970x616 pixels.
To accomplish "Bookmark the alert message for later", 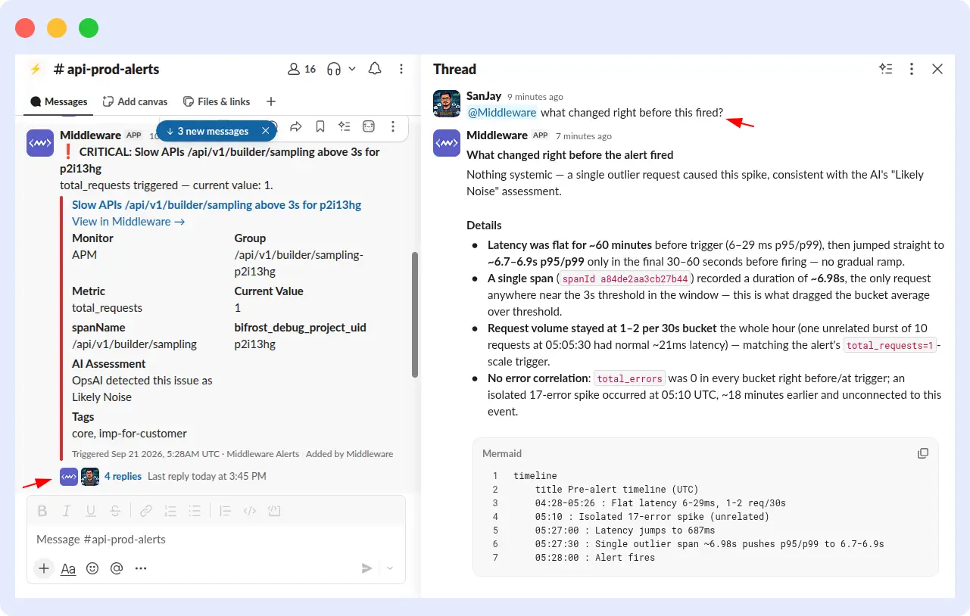I will pyautogui.click(x=320, y=126).
